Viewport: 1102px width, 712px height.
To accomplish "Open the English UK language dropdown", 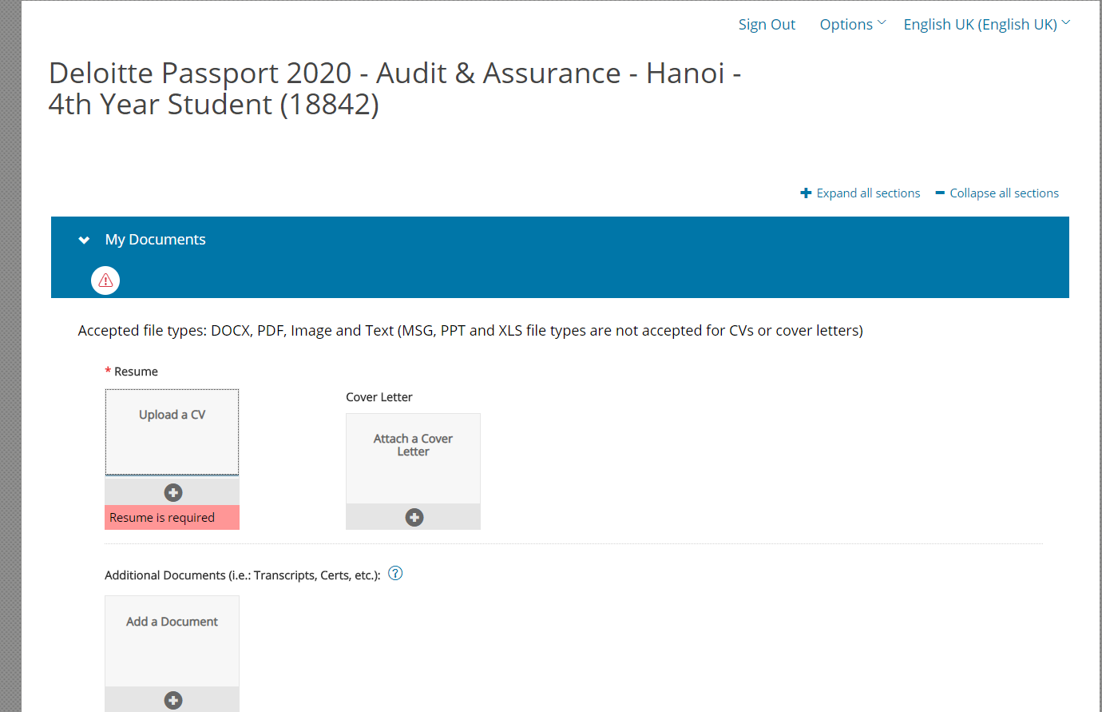I will point(980,25).
